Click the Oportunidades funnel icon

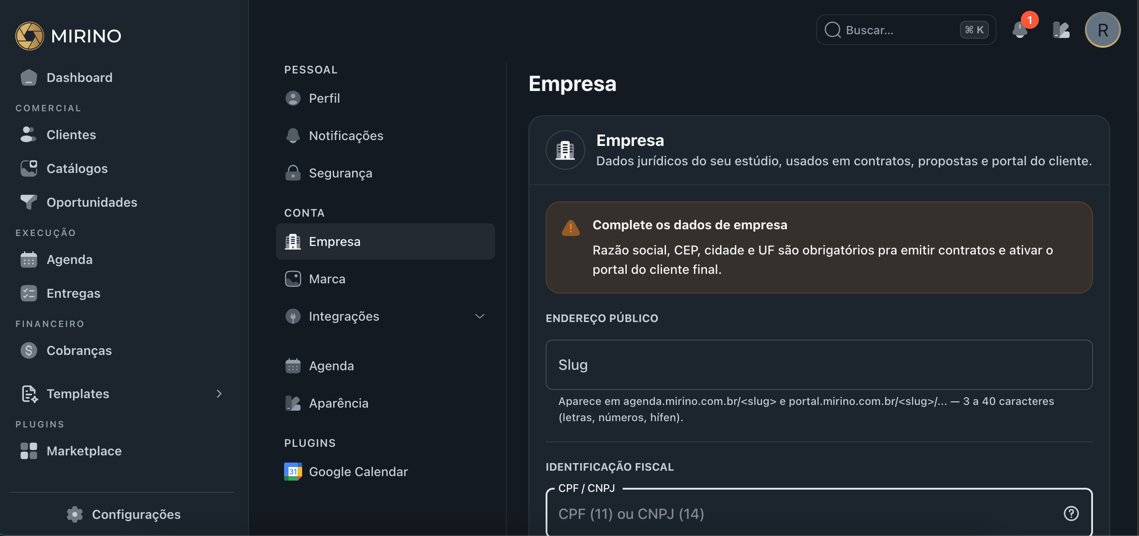pyautogui.click(x=29, y=202)
